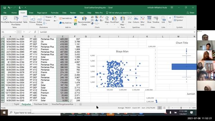Insert a PivotChart

(114, 20)
